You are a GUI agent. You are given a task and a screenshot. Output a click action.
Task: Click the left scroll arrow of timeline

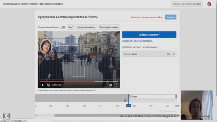click(x=36, y=115)
